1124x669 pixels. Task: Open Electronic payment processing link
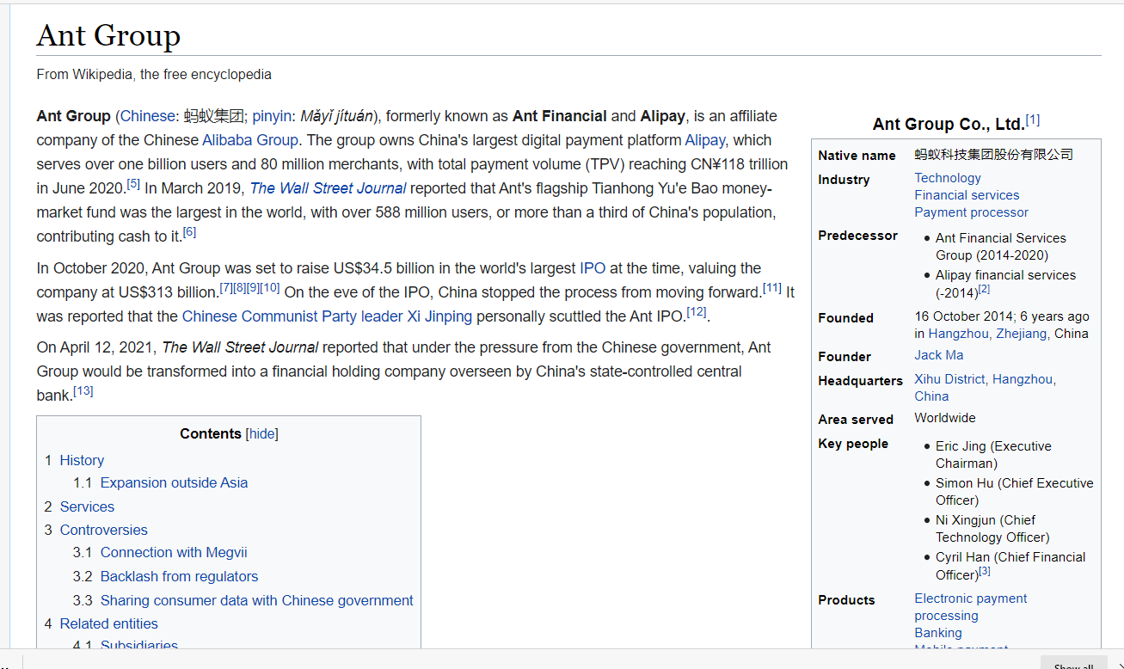[971, 607]
